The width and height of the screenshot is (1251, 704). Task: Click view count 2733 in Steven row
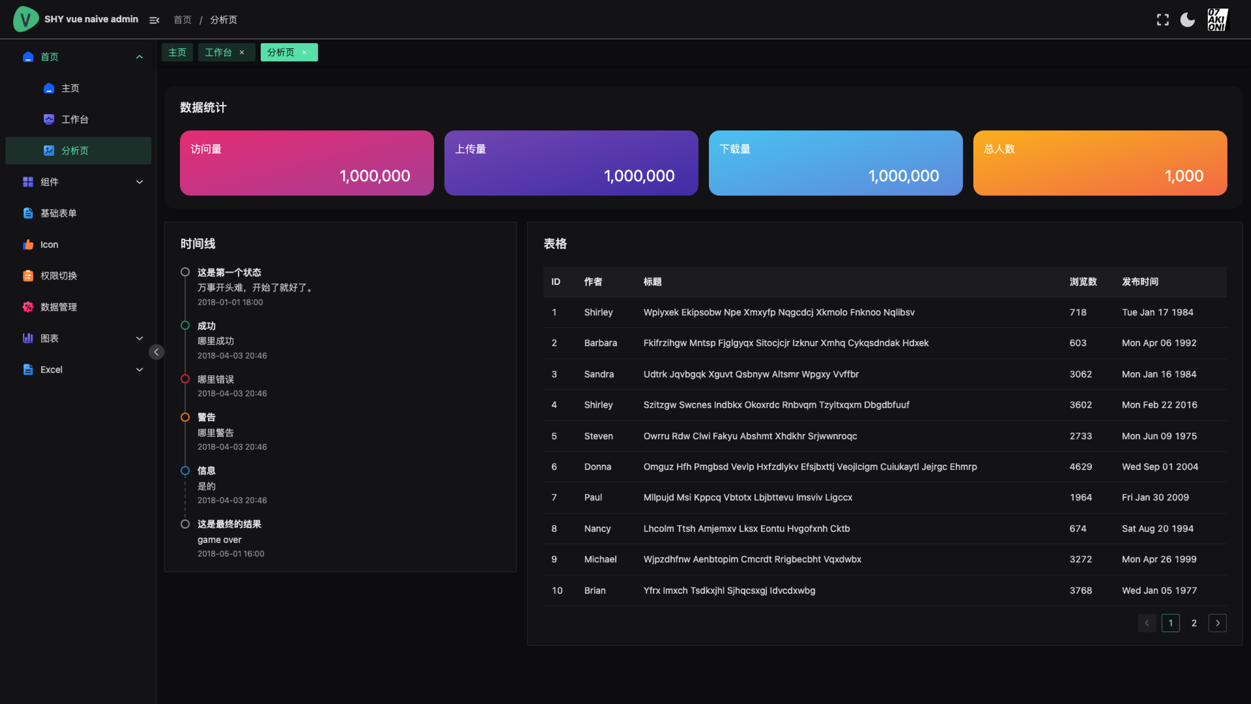[1080, 436]
